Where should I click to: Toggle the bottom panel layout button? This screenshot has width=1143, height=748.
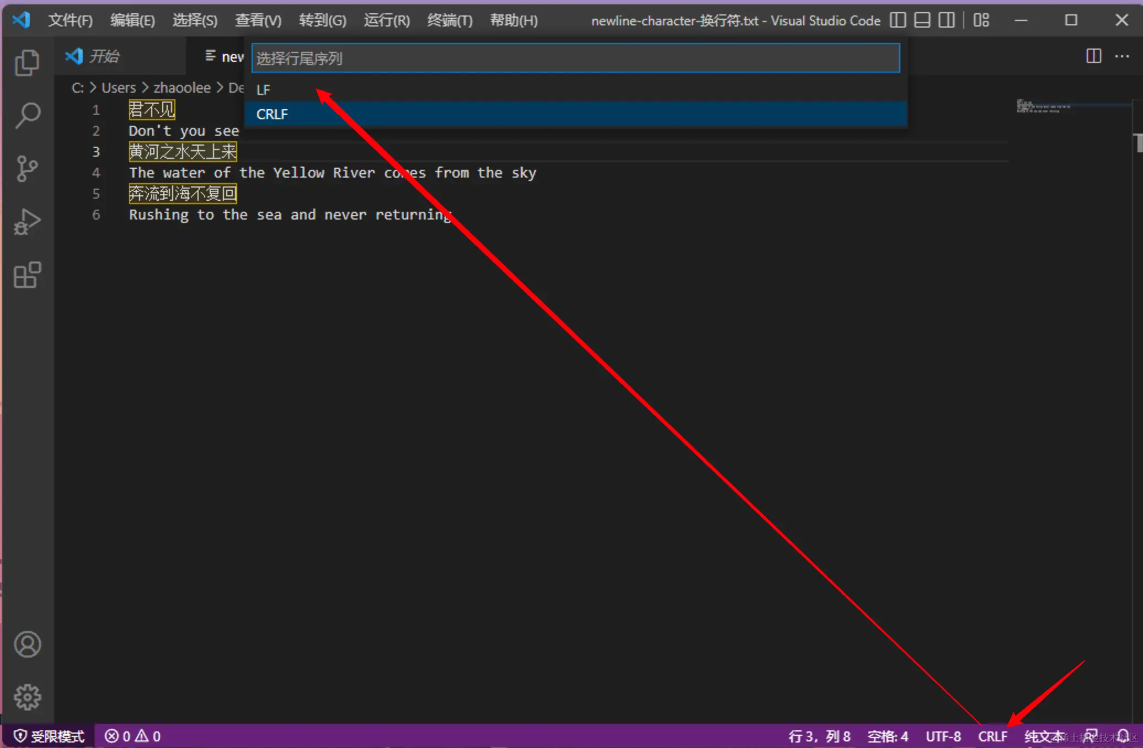922,20
